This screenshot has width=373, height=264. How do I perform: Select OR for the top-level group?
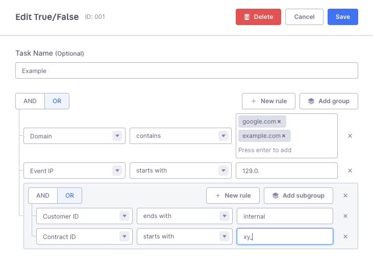pyautogui.click(x=57, y=101)
